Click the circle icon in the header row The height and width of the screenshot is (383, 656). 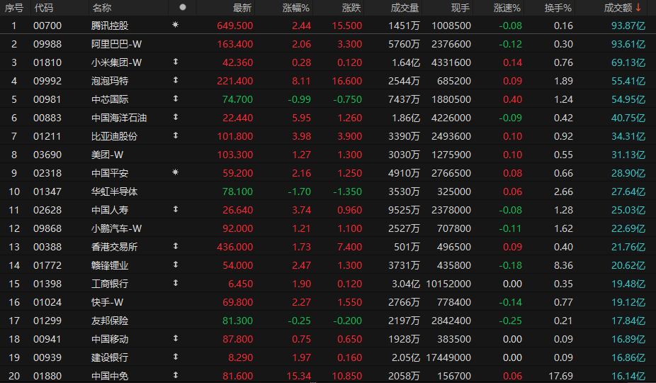pyautogui.click(x=182, y=7)
